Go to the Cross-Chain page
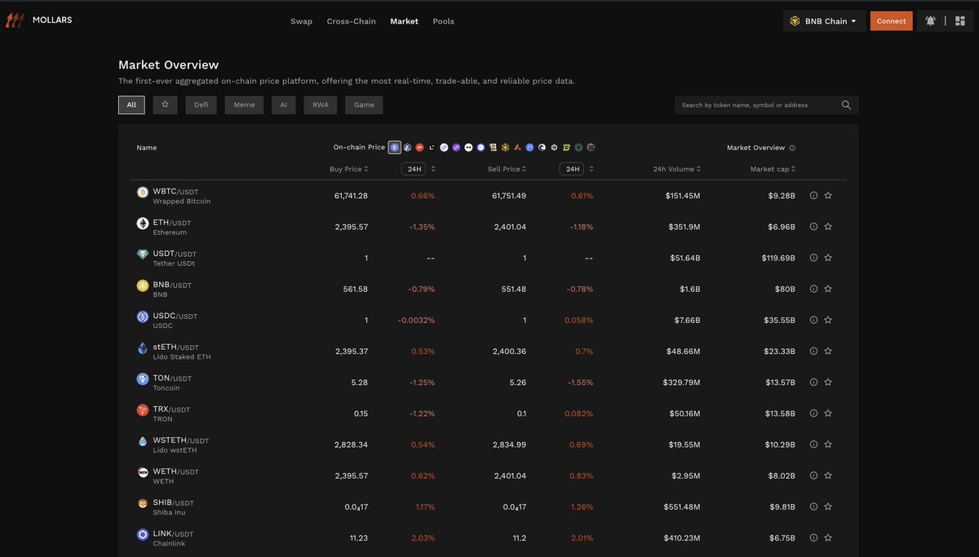The height and width of the screenshot is (557, 979). pos(351,21)
